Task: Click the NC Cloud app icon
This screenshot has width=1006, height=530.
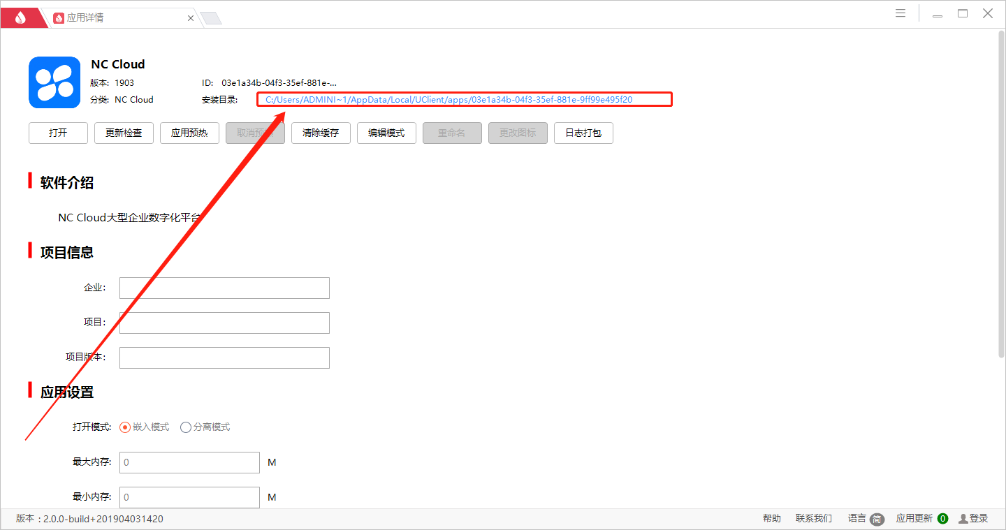Action: [54, 82]
